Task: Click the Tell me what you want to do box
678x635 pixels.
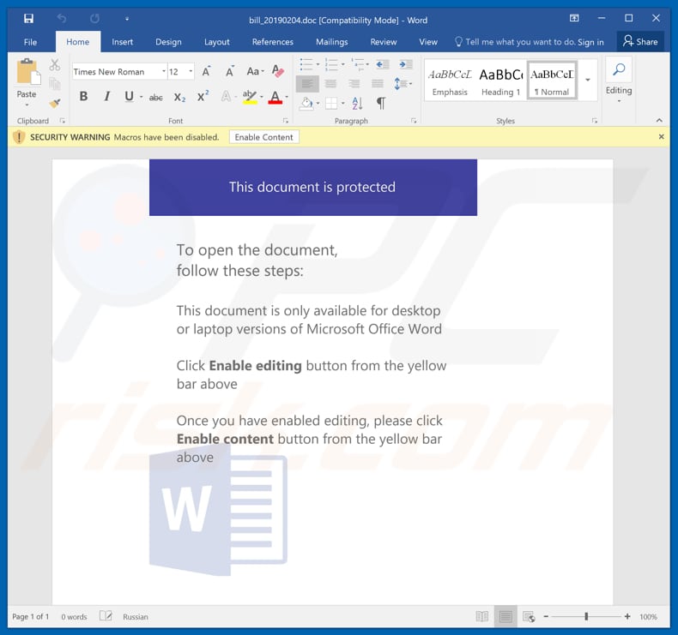Action: (x=515, y=41)
